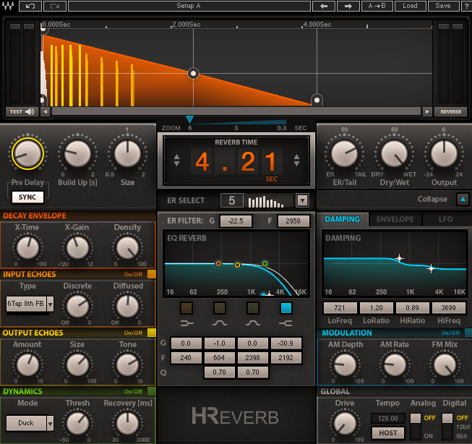Click the Build Up knob
The height and width of the screenshot is (444, 472).
click(x=77, y=153)
